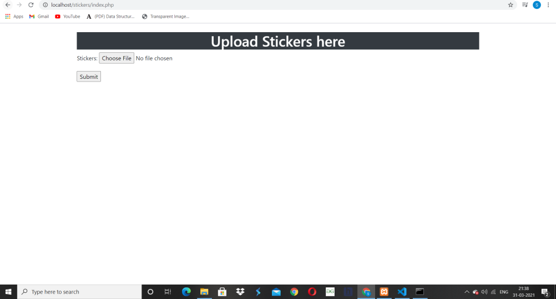Click the browser forward arrow
This screenshot has height=299, width=556.
pos(19,5)
